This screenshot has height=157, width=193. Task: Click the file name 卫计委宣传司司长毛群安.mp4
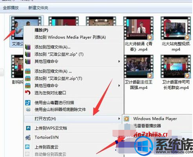(x=176, y=85)
